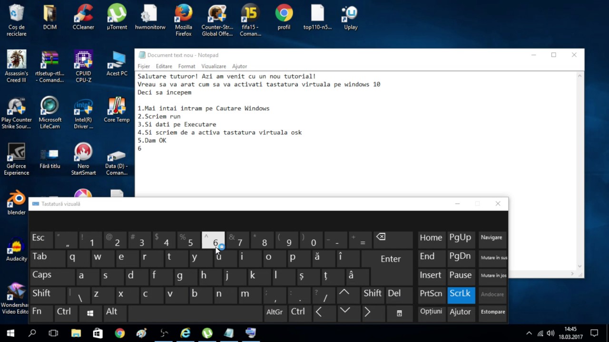Launch the Uplay desktop shortcut
The height and width of the screenshot is (342, 609).
coord(351,18)
